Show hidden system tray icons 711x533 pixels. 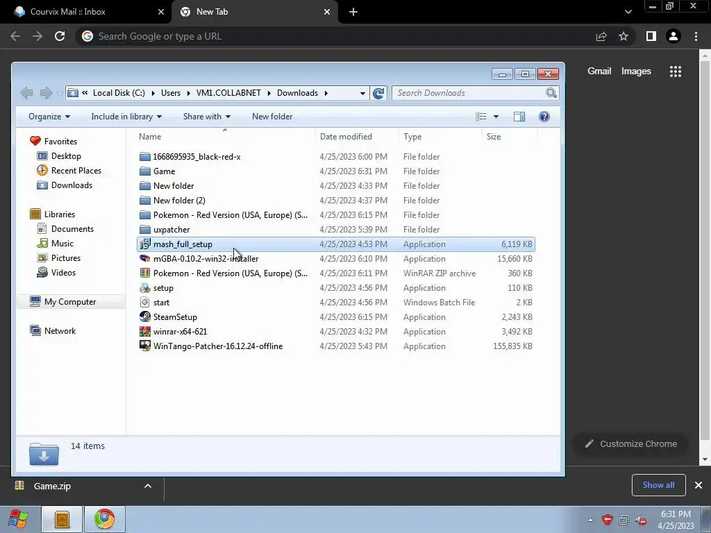point(590,520)
